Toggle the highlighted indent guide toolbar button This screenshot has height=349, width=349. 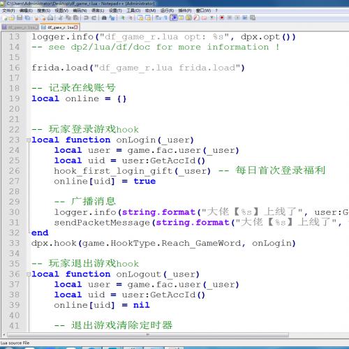(174, 17)
